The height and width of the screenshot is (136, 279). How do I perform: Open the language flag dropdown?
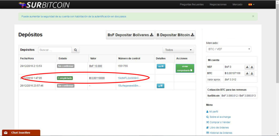coord(251,4)
